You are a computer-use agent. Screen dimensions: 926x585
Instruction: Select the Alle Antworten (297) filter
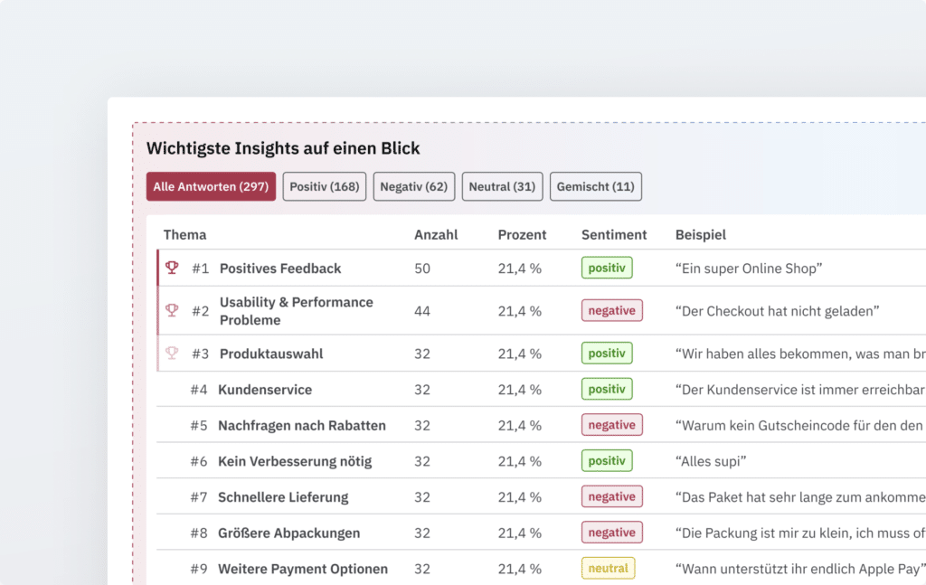(x=211, y=187)
